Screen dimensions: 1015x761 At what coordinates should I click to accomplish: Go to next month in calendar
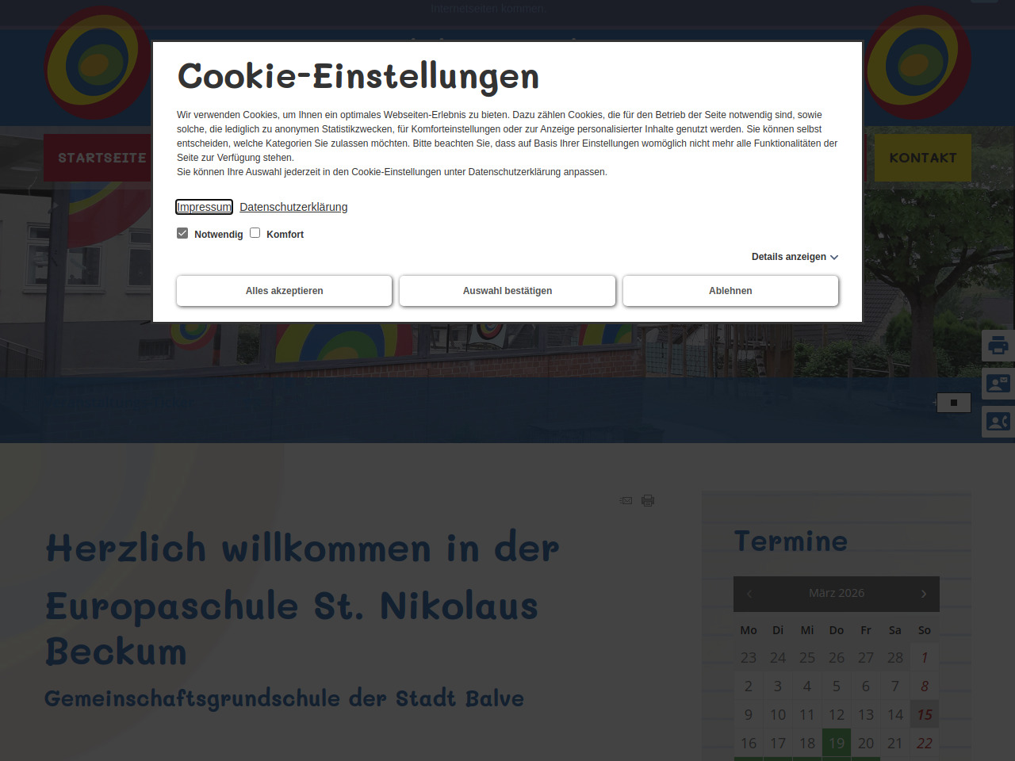click(x=924, y=594)
